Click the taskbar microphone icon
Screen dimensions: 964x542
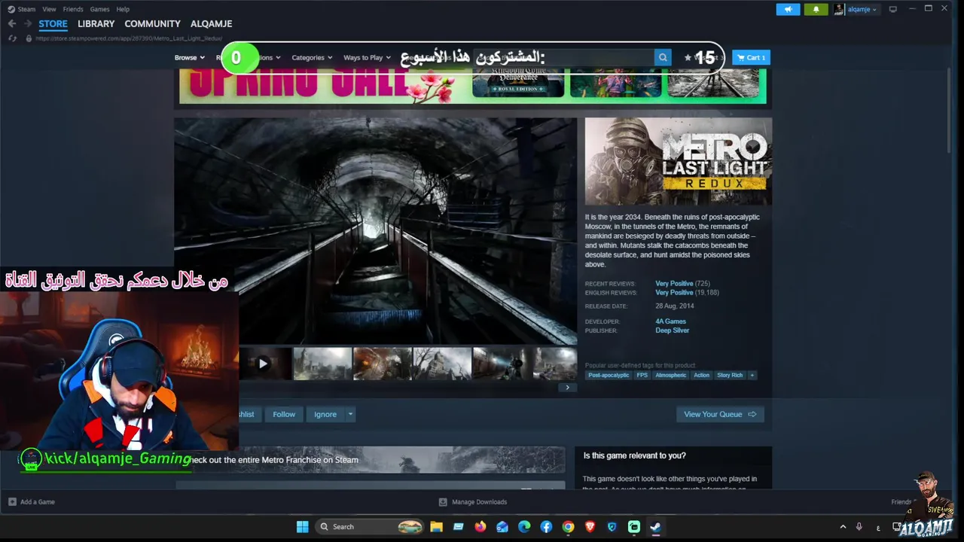coord(859,526)
